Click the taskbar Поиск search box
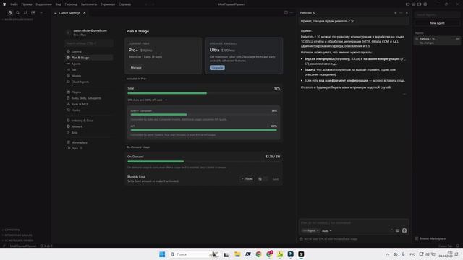 (193, 254)
